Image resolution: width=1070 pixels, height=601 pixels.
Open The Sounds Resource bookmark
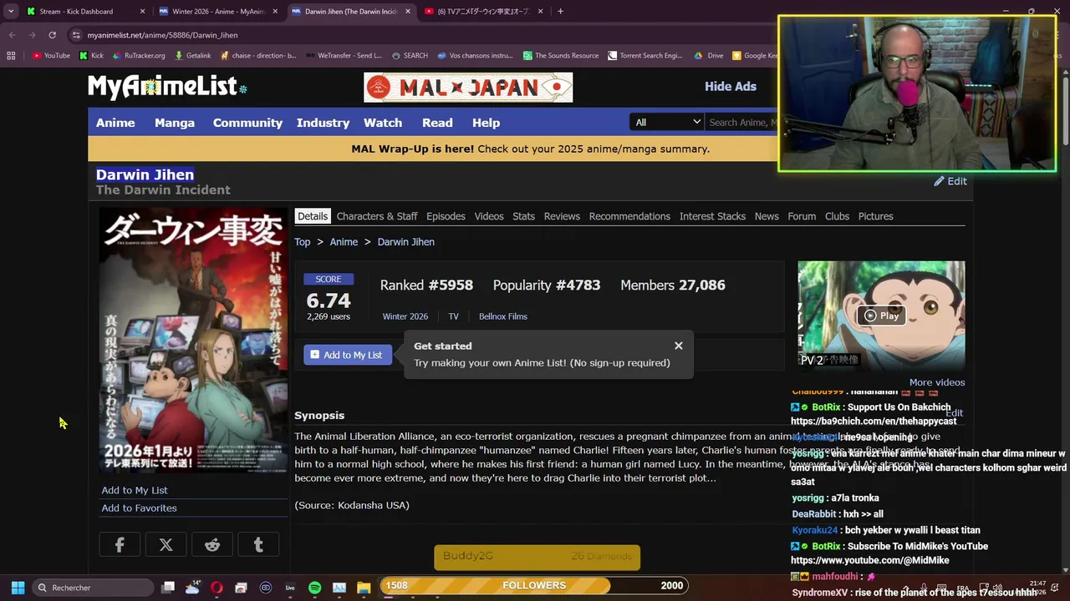tap(561, 56)
